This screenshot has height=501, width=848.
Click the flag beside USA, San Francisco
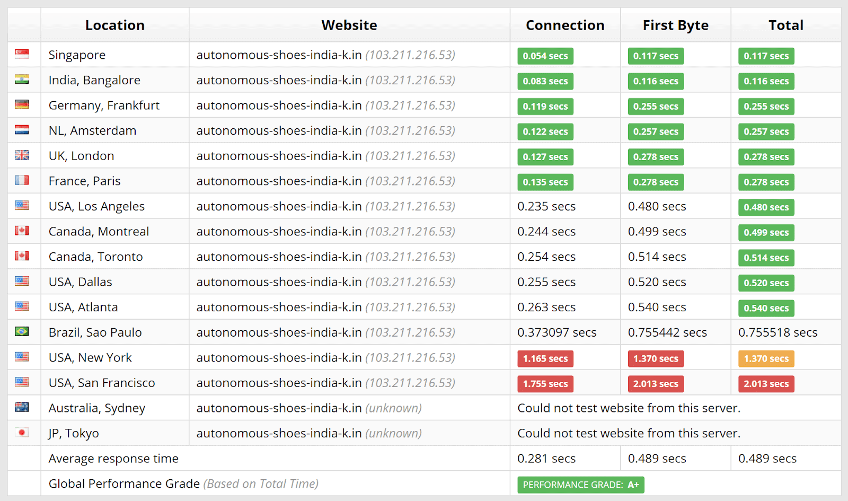click(22, 382)
